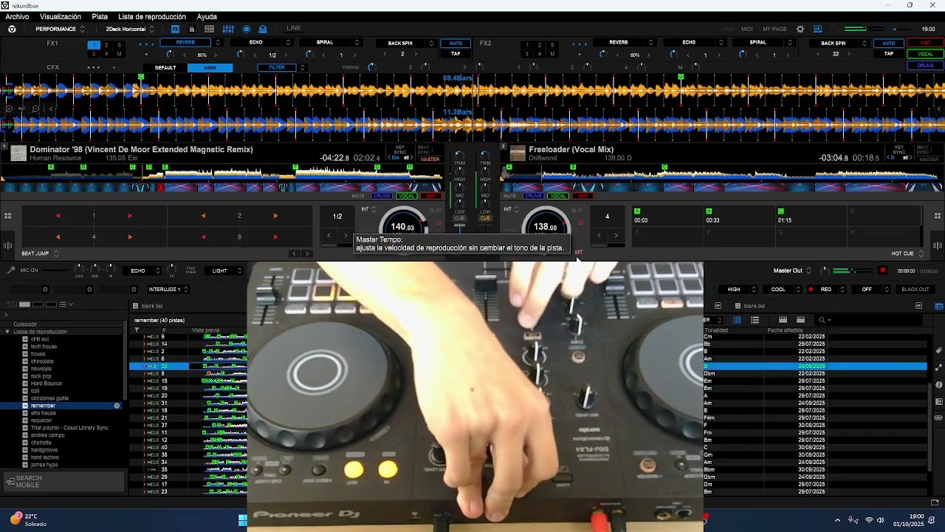Click the LINK button
Screen dimensions: 945x532
(x=294, y=29)
